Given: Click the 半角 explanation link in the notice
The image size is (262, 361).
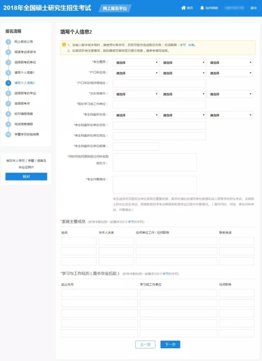Looking at the screenshot, I should [x=192, y=45].
